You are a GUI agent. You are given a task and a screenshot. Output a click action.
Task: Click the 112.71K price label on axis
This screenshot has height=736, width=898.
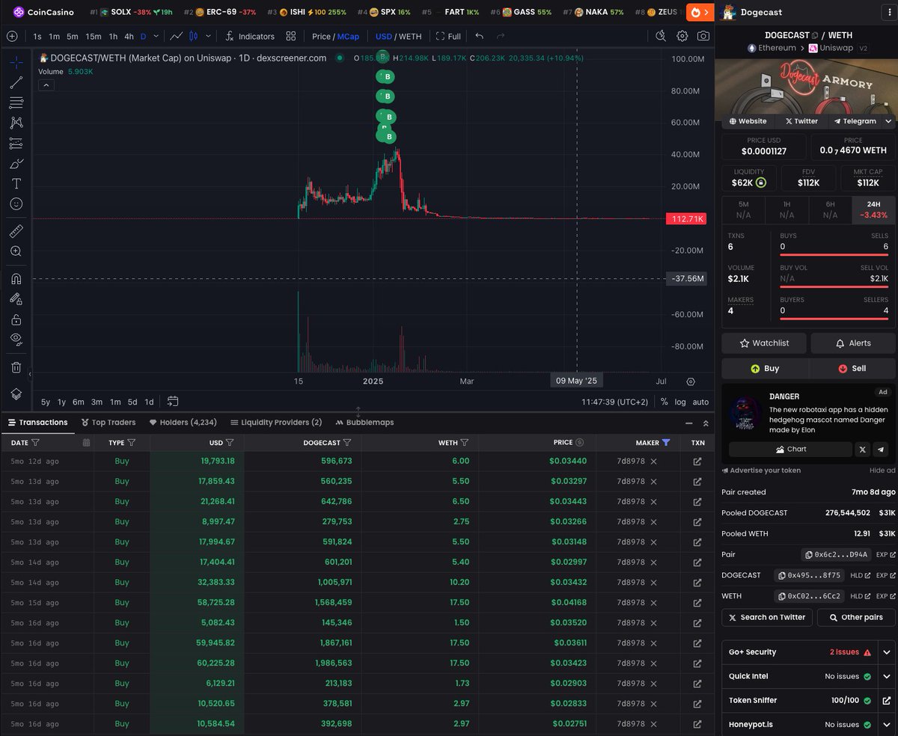(685, 218)
